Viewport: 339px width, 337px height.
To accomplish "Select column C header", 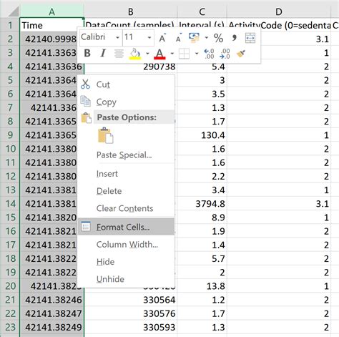I will click(202, 11).
